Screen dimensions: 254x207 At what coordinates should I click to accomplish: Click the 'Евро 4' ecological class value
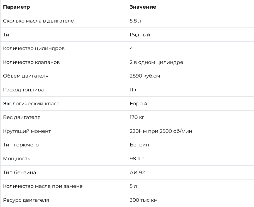(x=138, y=104)
